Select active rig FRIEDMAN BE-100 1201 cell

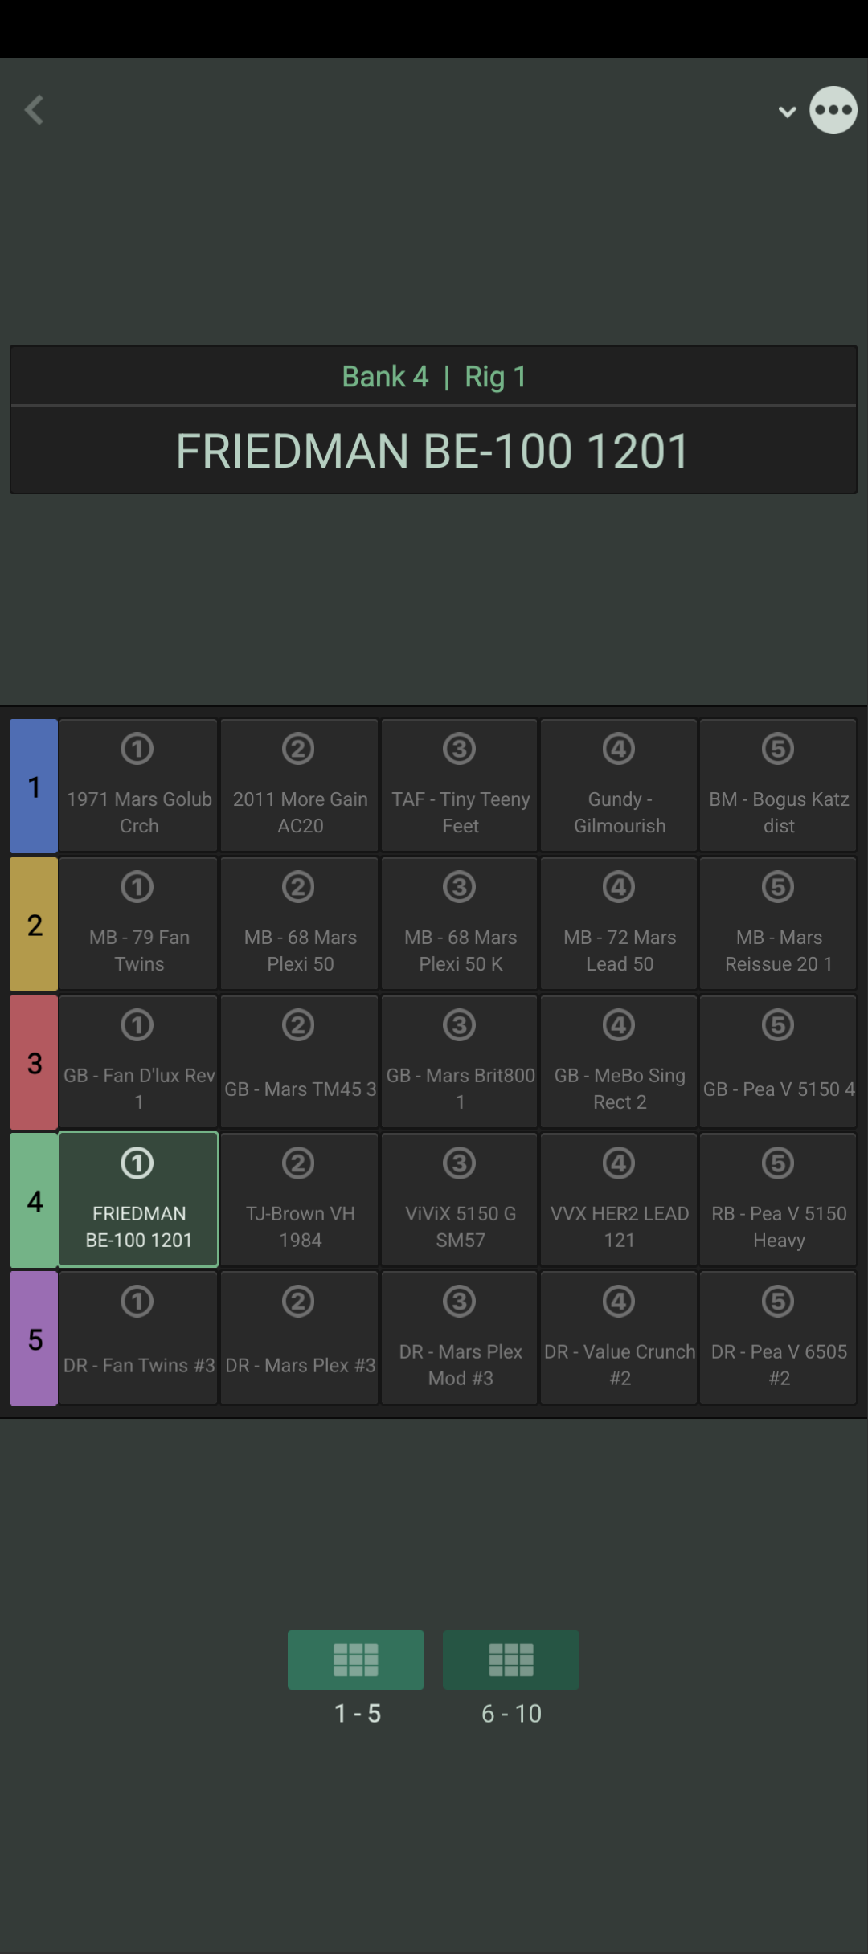pyautogui.click(x=138, y=1200)
